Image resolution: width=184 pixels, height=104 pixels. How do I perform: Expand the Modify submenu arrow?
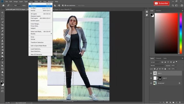click(51, 34)
